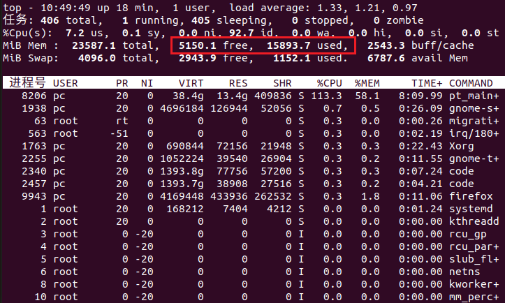This screenshot has height=303, width=505.
Task: Click the 58.1 memory percentage
Action: (367, 96)
